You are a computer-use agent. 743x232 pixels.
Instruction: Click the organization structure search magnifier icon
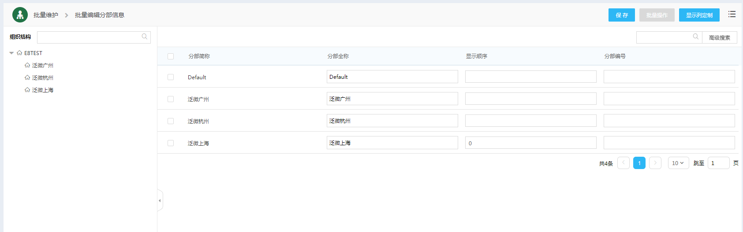point(144,37)
